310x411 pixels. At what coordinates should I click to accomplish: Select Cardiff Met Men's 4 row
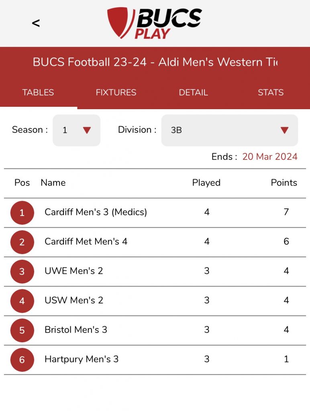[86, 242]
